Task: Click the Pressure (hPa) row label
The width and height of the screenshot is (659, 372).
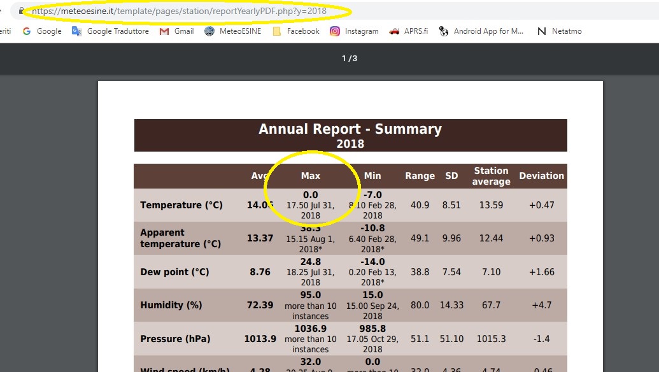Action: tap(175, 339)
